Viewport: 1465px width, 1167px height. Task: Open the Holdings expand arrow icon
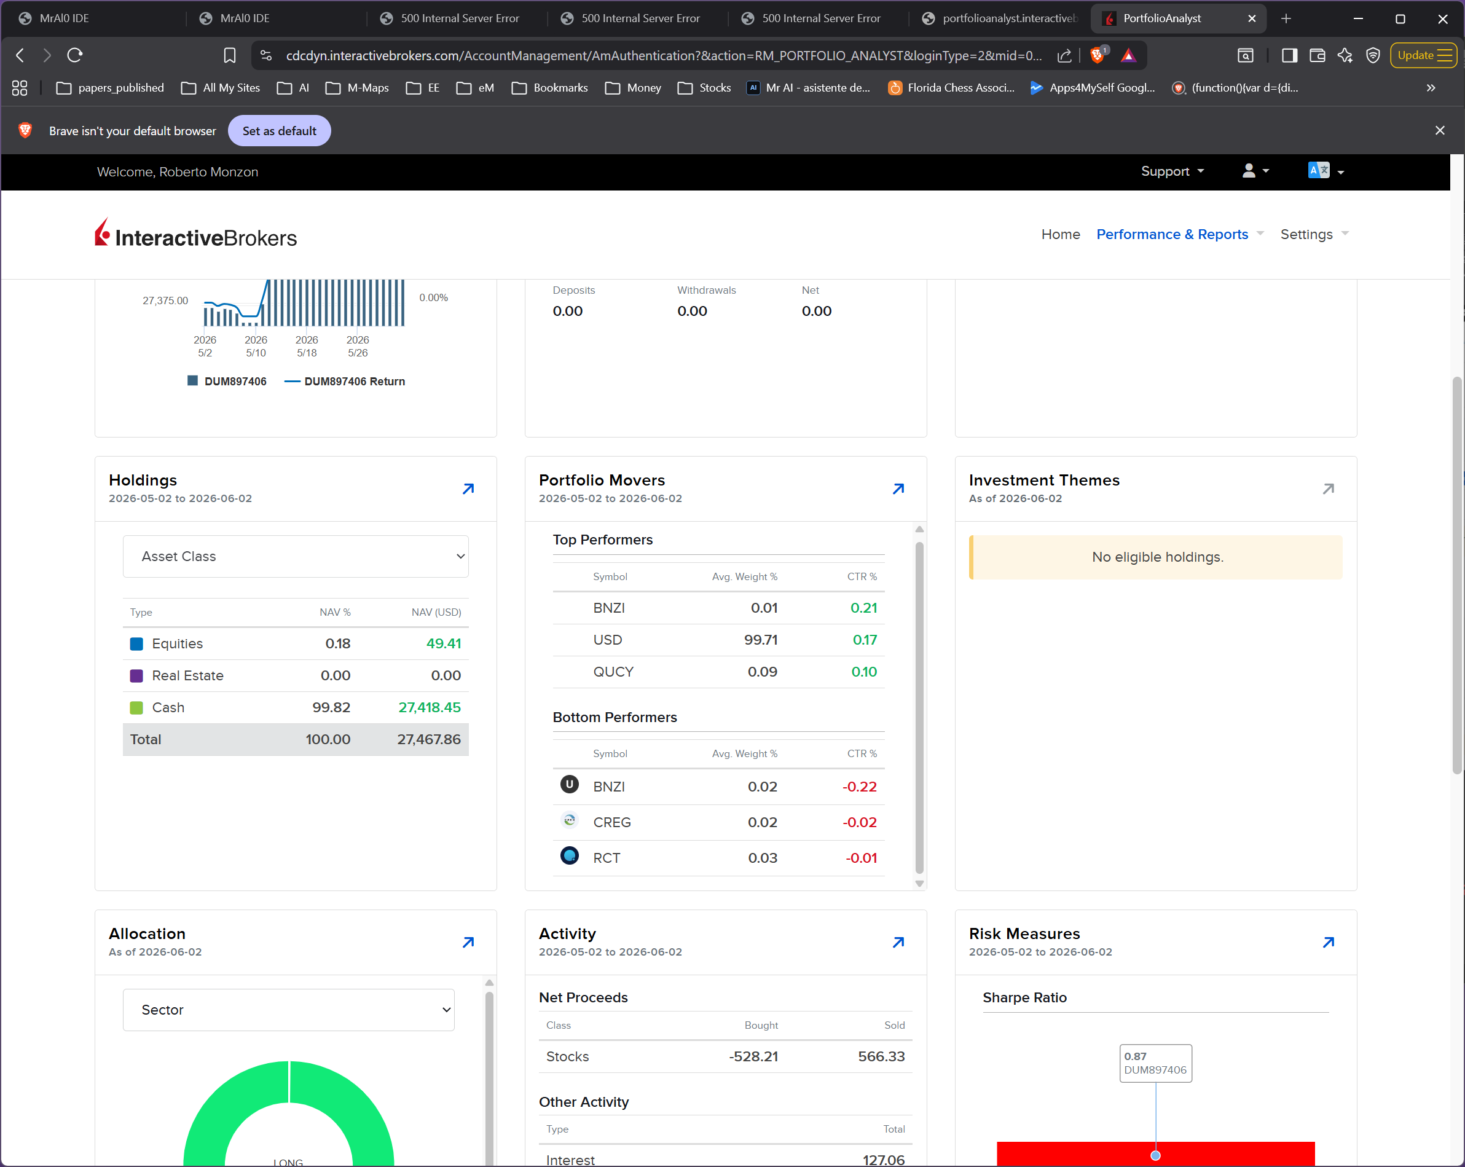[468, 489]
